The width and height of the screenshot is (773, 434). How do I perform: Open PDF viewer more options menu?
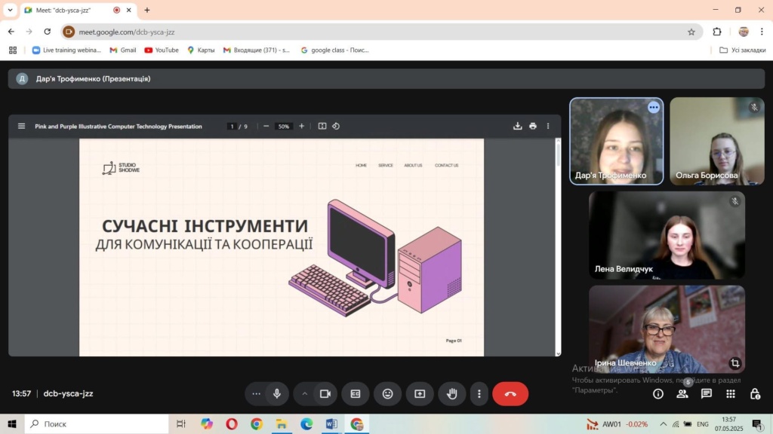pyautogui.click(x=548, y=127)
